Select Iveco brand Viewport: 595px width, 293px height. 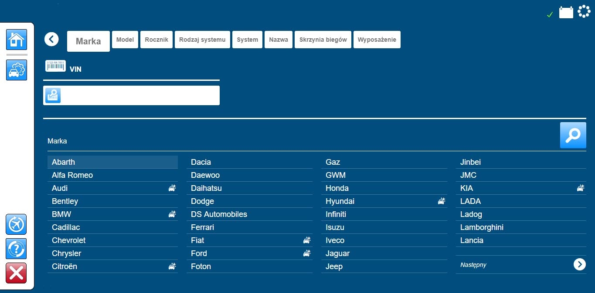click(384, 240)
